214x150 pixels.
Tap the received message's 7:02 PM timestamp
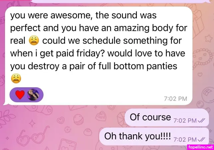(x=175, y=99)
